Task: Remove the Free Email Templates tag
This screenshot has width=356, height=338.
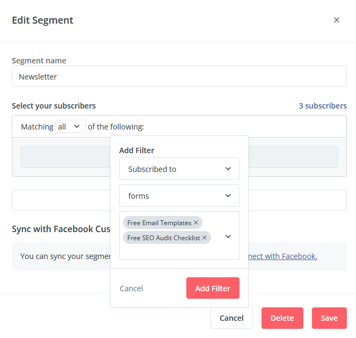Action: pyautogui.click(x=195, y=222)
